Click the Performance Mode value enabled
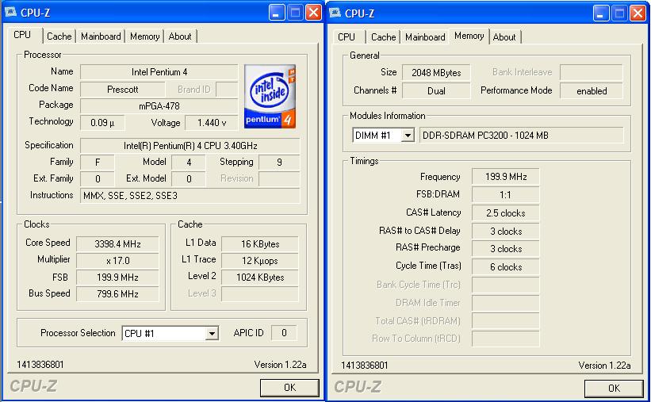This screenshot has height=402, width=651. tap(592, 91)
